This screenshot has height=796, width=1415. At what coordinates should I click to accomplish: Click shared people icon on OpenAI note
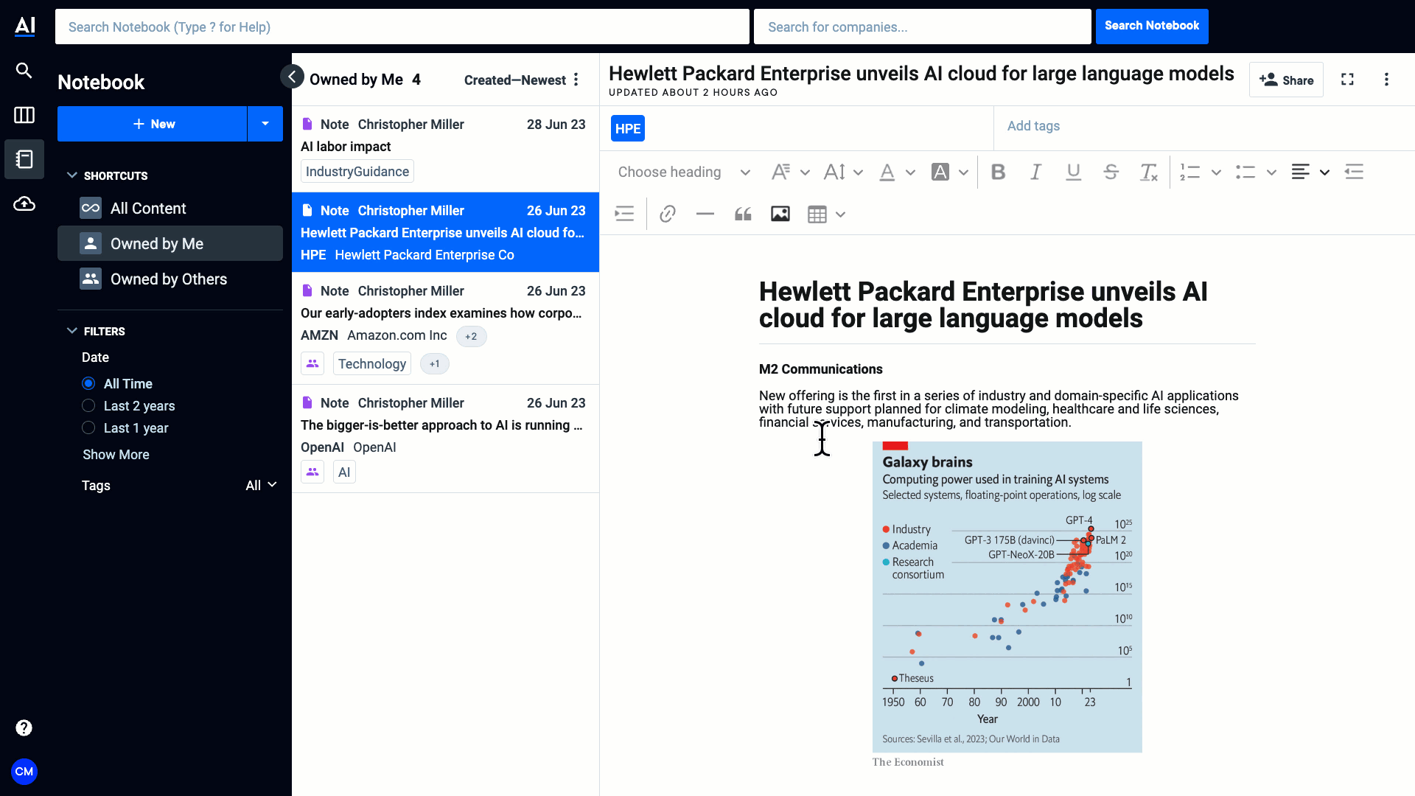pos(312,472)
